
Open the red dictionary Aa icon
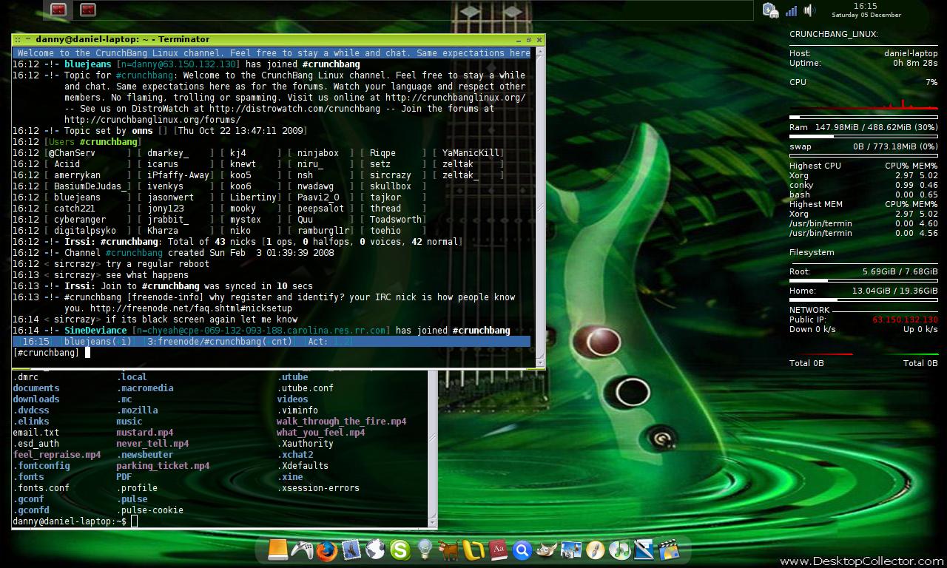[x=498, y=550]
